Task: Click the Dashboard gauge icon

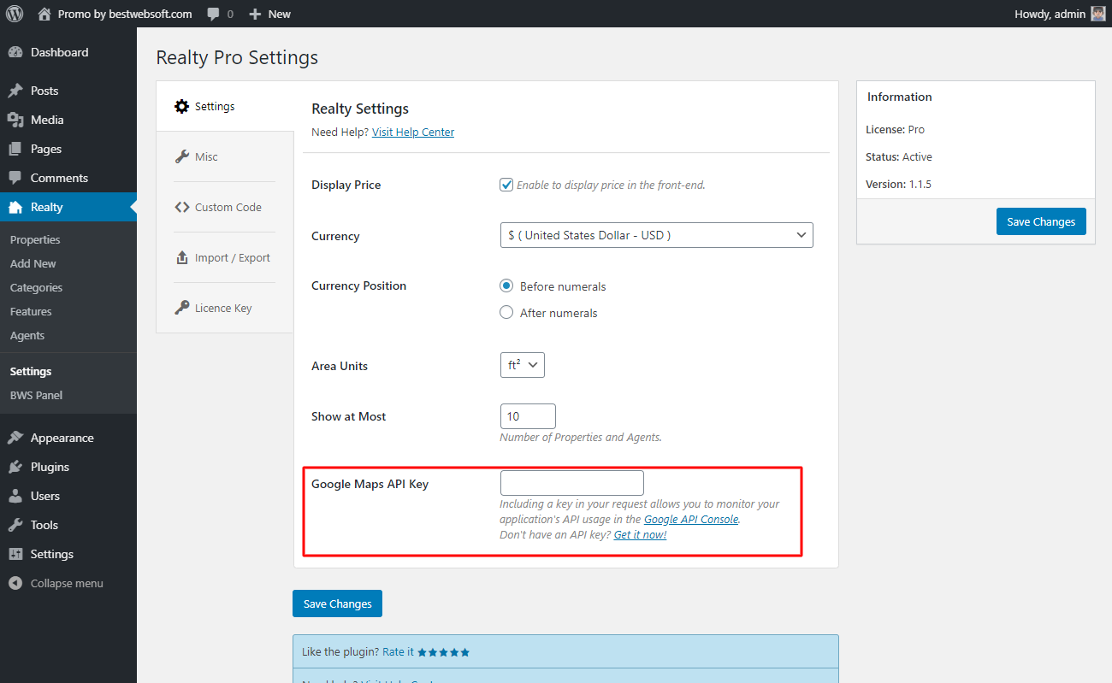Action: coord(15,52)
